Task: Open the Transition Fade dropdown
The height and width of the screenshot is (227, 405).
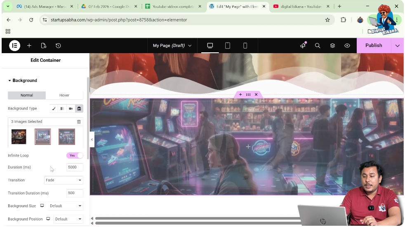Action: point(64,180)
